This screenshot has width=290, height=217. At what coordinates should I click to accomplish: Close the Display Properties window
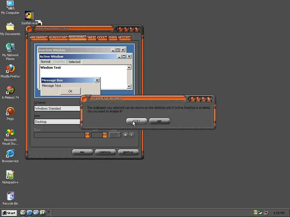pos(137,29)
